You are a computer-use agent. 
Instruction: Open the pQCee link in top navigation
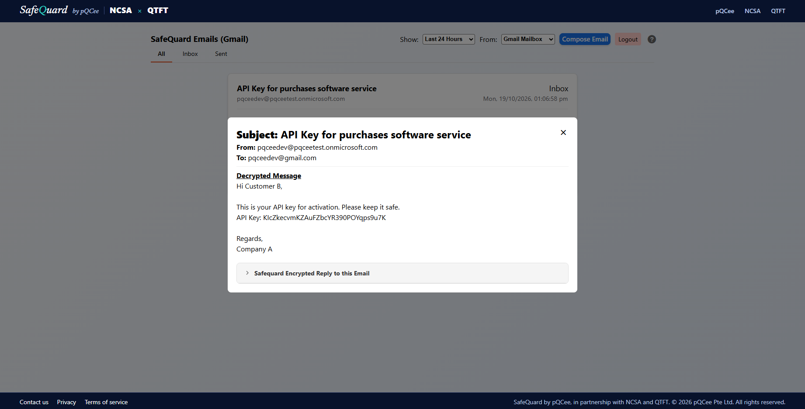[725, 11]
